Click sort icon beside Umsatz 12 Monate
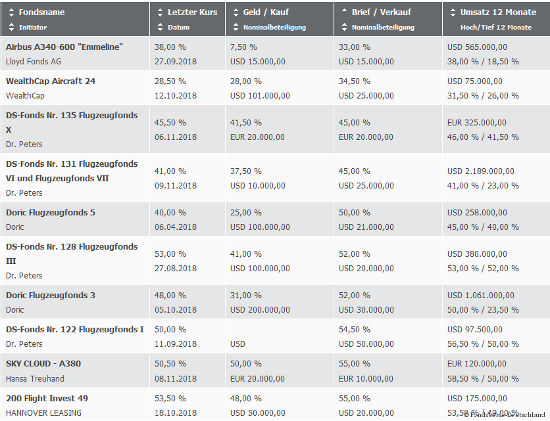 click(x=453, y=12)
